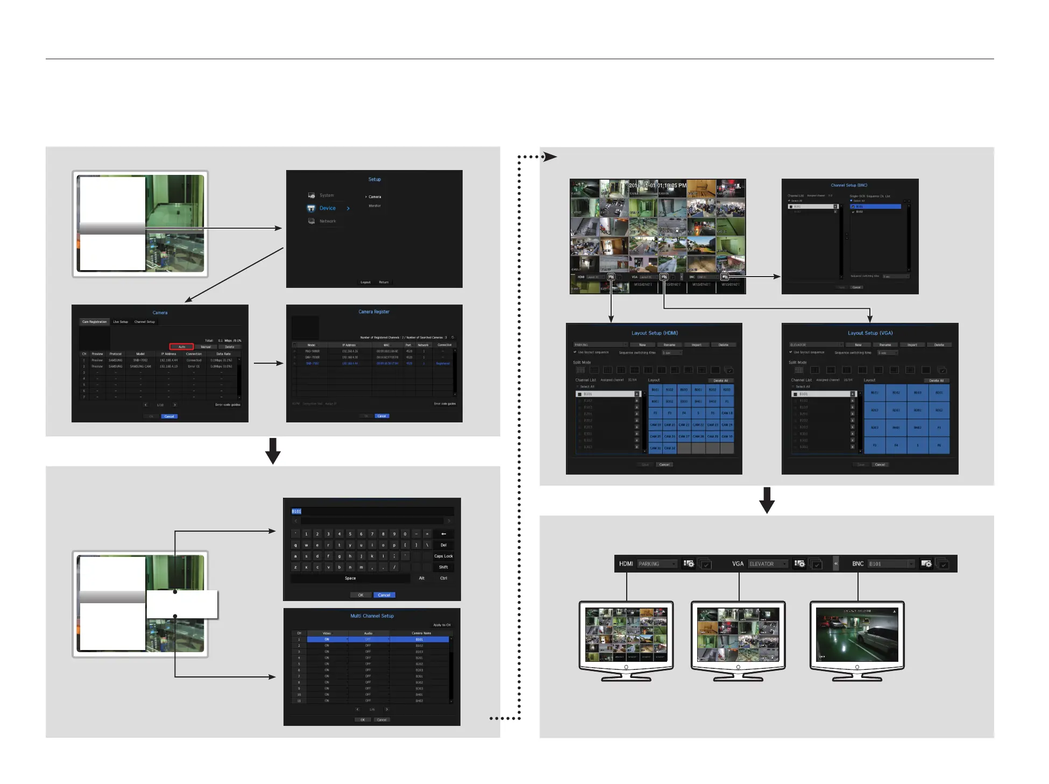The height and width of the screenshot is (784, 1049).
Task: Check Select All in HDMI Channel List
Action: (x=578, y=386)
